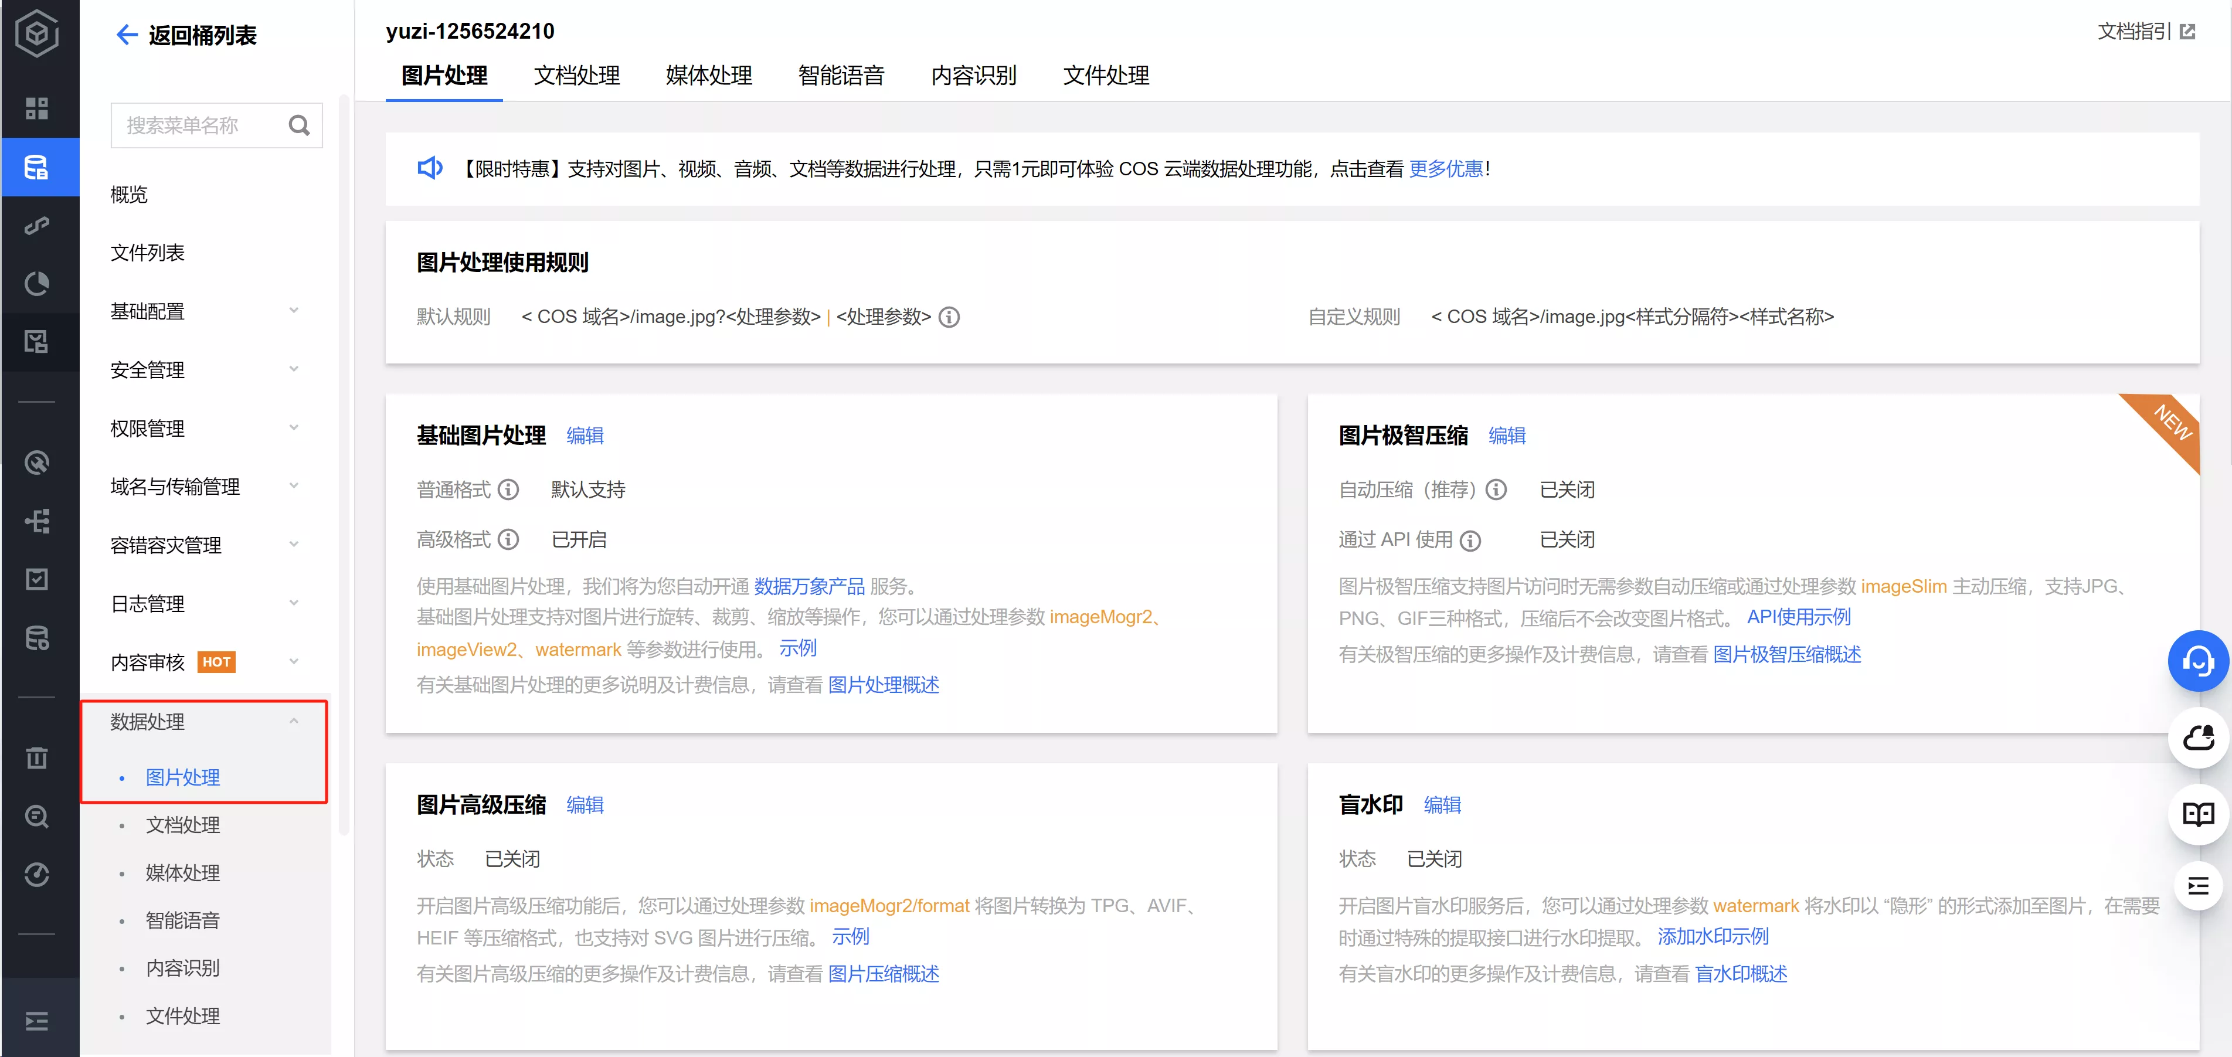
Task: Open the products grid icon in sidebar
Action: point(38,108)
